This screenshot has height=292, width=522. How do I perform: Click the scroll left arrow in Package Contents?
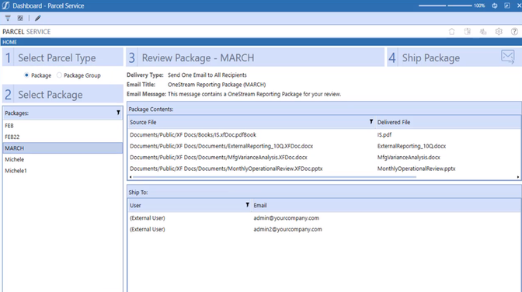(x=130, y=177)
